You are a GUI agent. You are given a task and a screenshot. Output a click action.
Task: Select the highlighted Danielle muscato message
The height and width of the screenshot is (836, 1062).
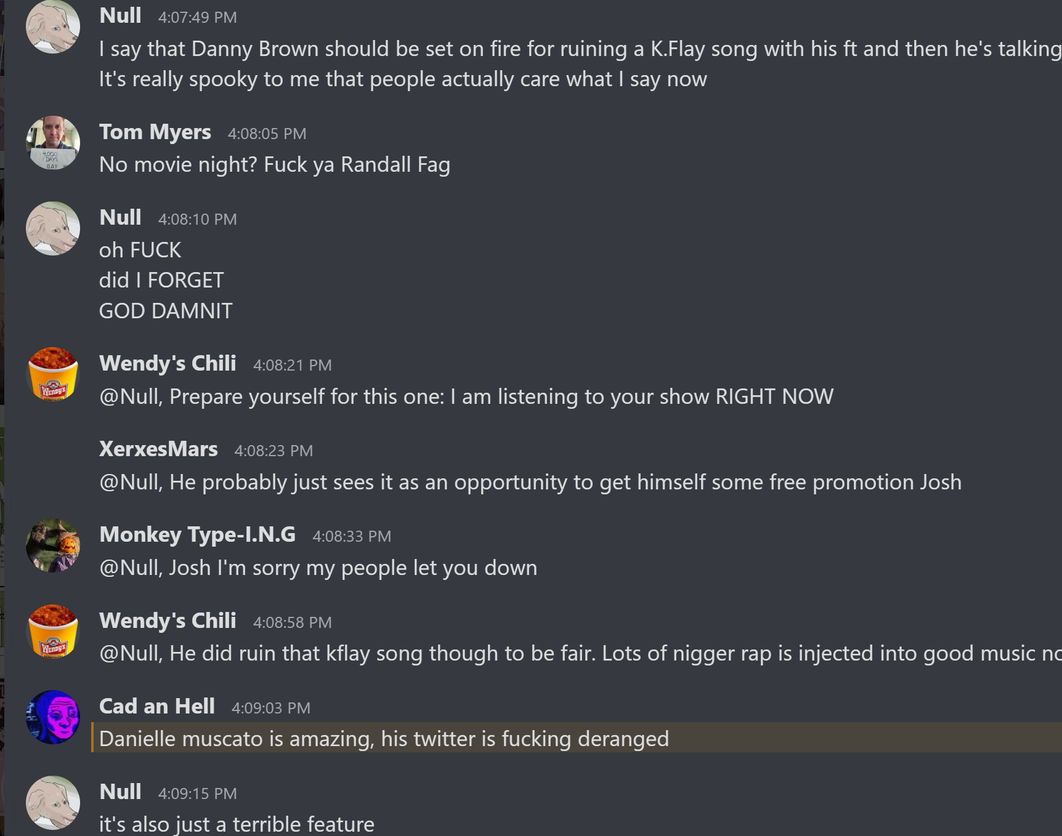coord(576,738)
